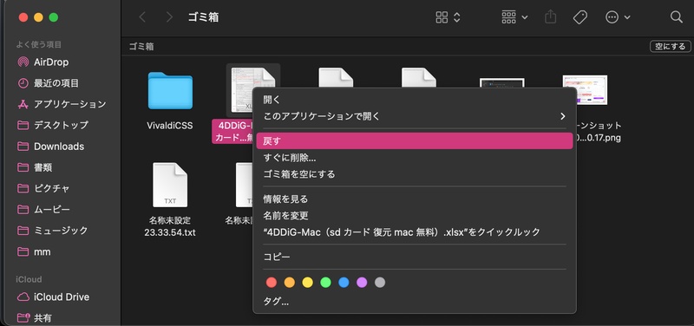Choose 情報を見る menu item

point(415,199)
